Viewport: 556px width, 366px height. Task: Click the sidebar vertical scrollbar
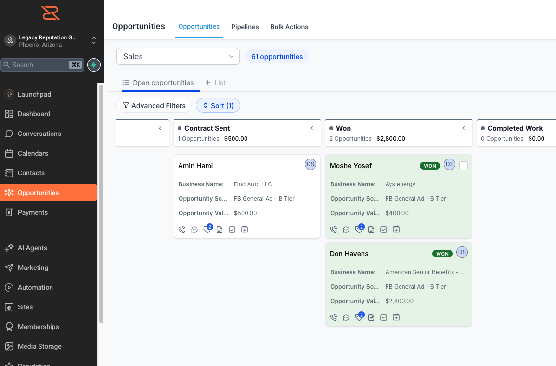point(101,204)
